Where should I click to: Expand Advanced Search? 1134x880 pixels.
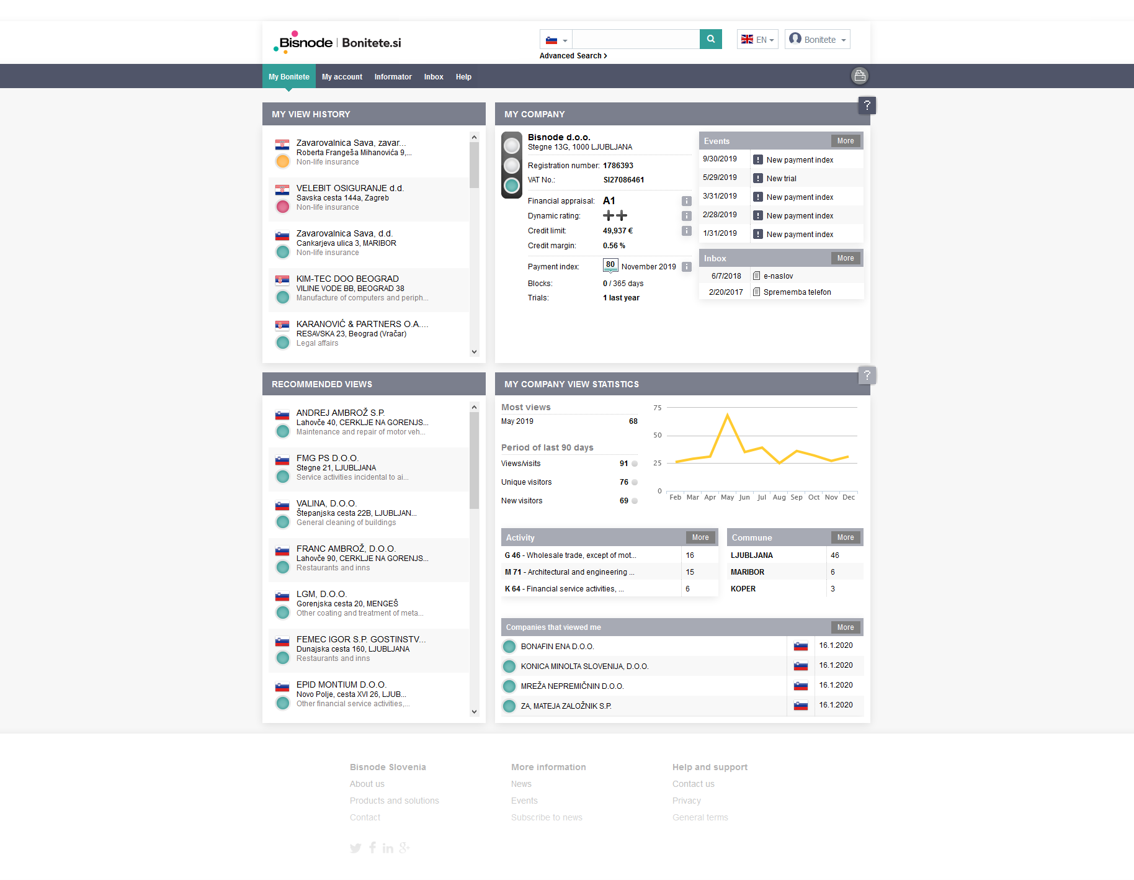573,56
